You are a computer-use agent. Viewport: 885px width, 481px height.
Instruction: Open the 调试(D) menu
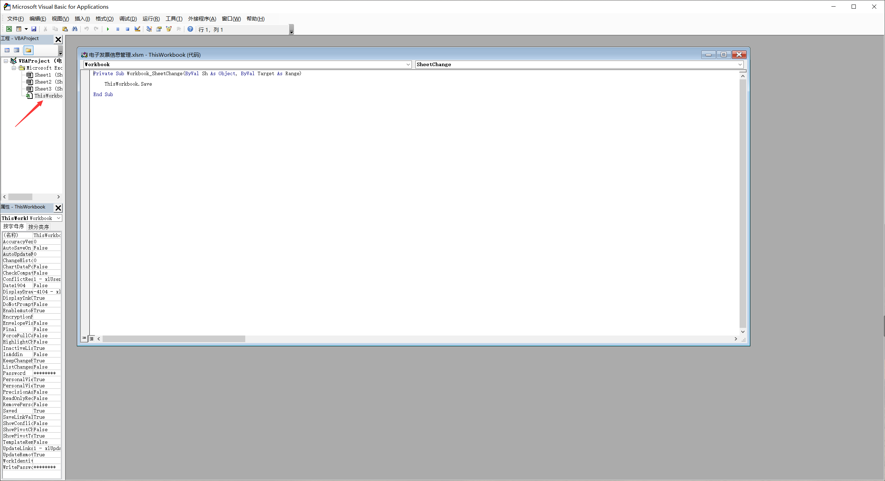click(128, 19)
